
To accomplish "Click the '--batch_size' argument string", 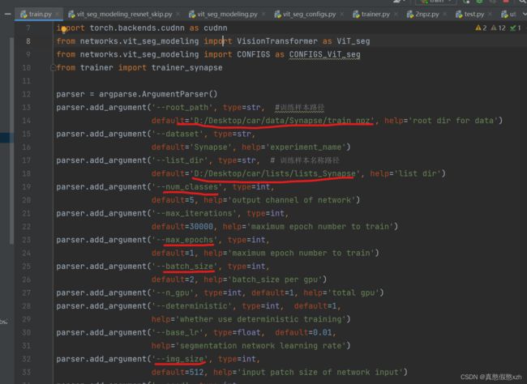I will (x=184, y=267).
